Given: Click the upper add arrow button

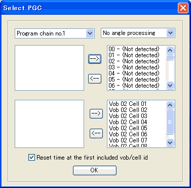Looking at the screenshot, I should (x=95, y=59).
